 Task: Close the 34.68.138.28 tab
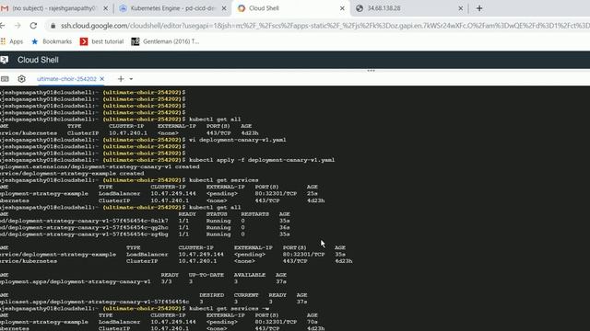(x=460, y=8)
